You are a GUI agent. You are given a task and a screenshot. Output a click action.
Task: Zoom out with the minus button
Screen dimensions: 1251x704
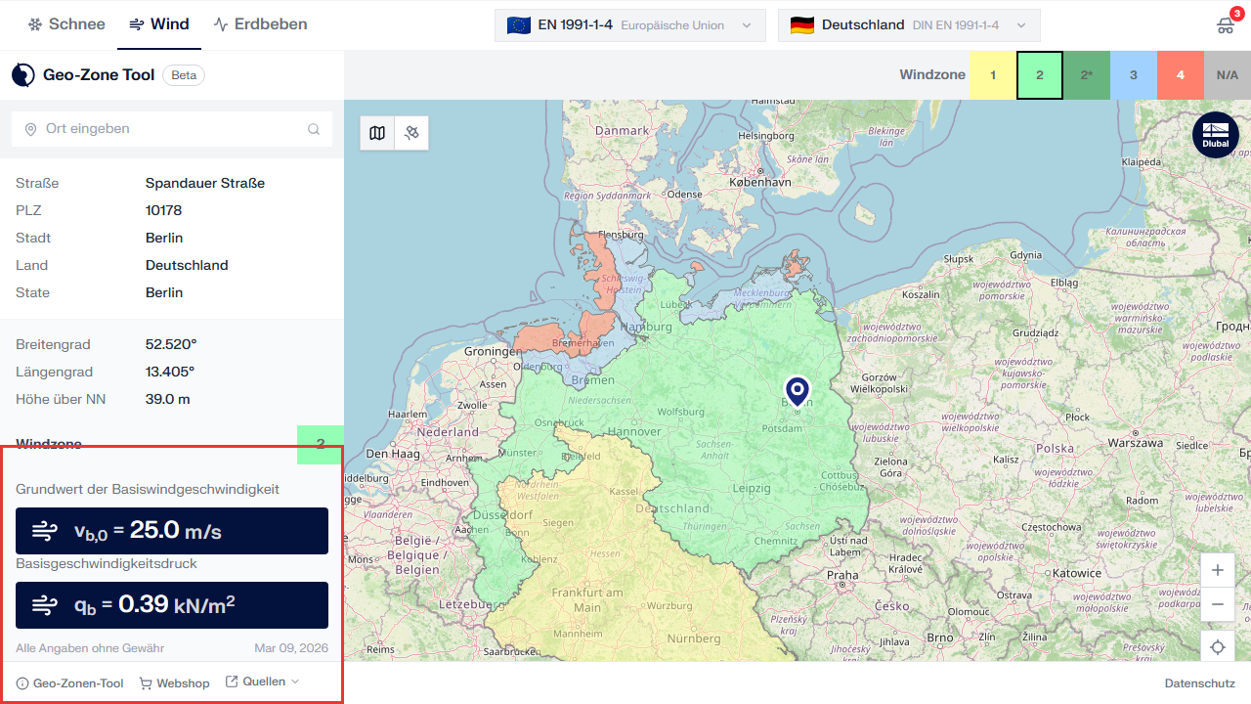point(1217,604)
